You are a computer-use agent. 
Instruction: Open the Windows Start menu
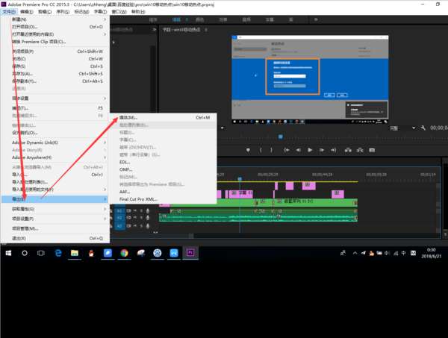(8, 253)
